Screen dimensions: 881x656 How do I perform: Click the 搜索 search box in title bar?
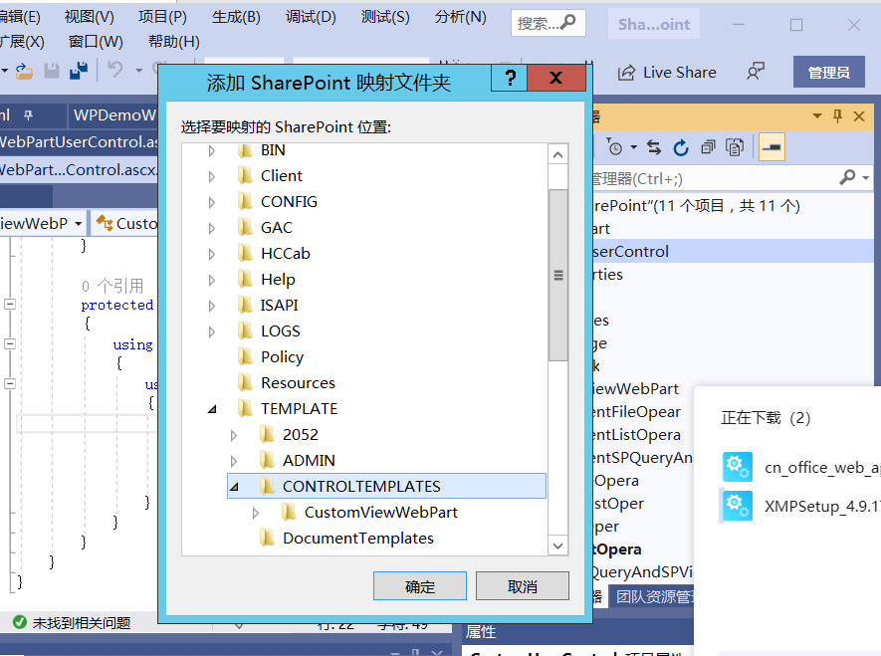(548, 24)
